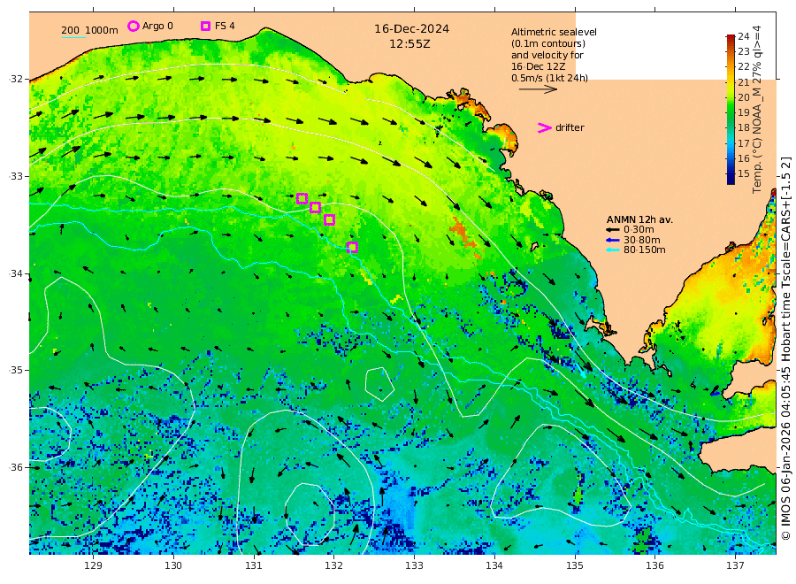Click the FS 4 square legend marker
The width and height of the screenshot is (796, 584).
point(205,26)
